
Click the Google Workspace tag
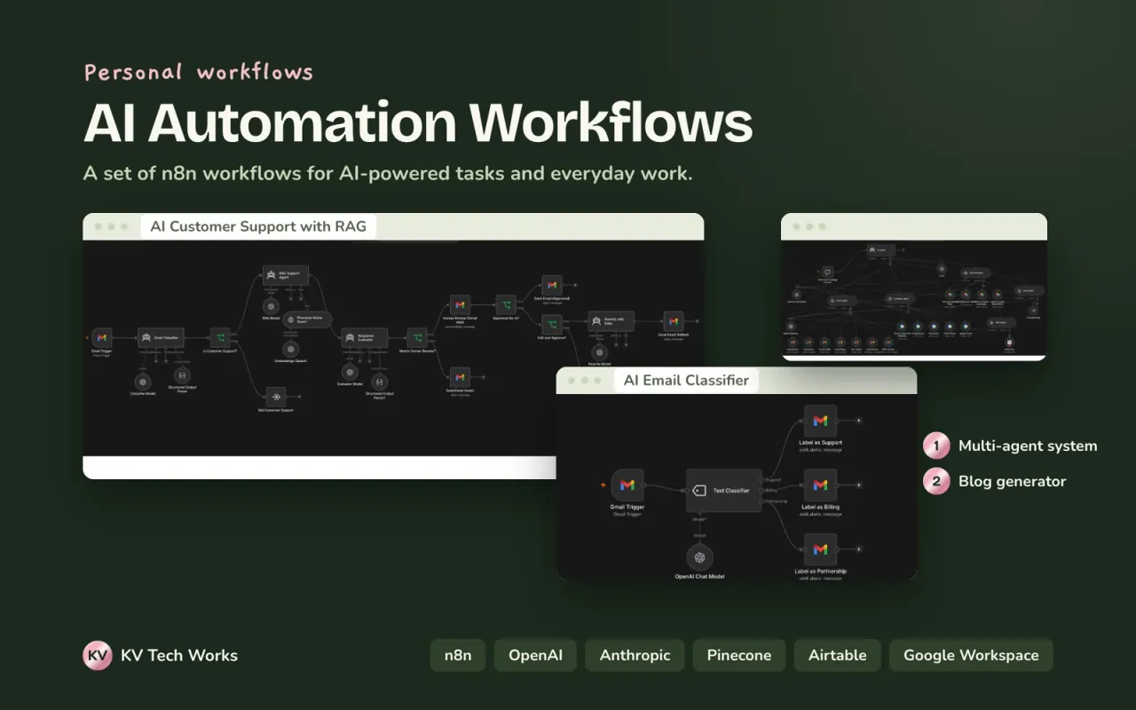point(971,656)
